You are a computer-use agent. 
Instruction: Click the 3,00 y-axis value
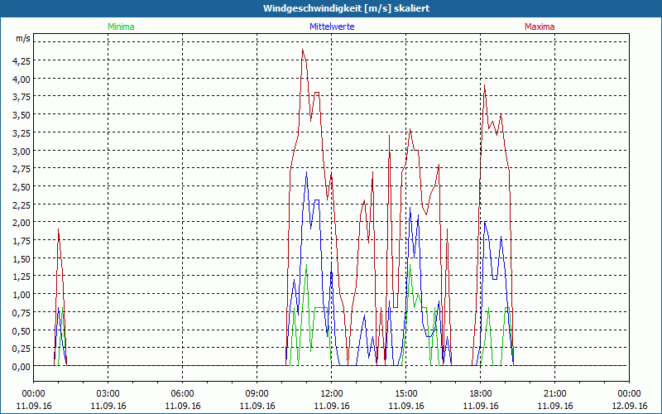pyautogui.click(x=22, y=151)
